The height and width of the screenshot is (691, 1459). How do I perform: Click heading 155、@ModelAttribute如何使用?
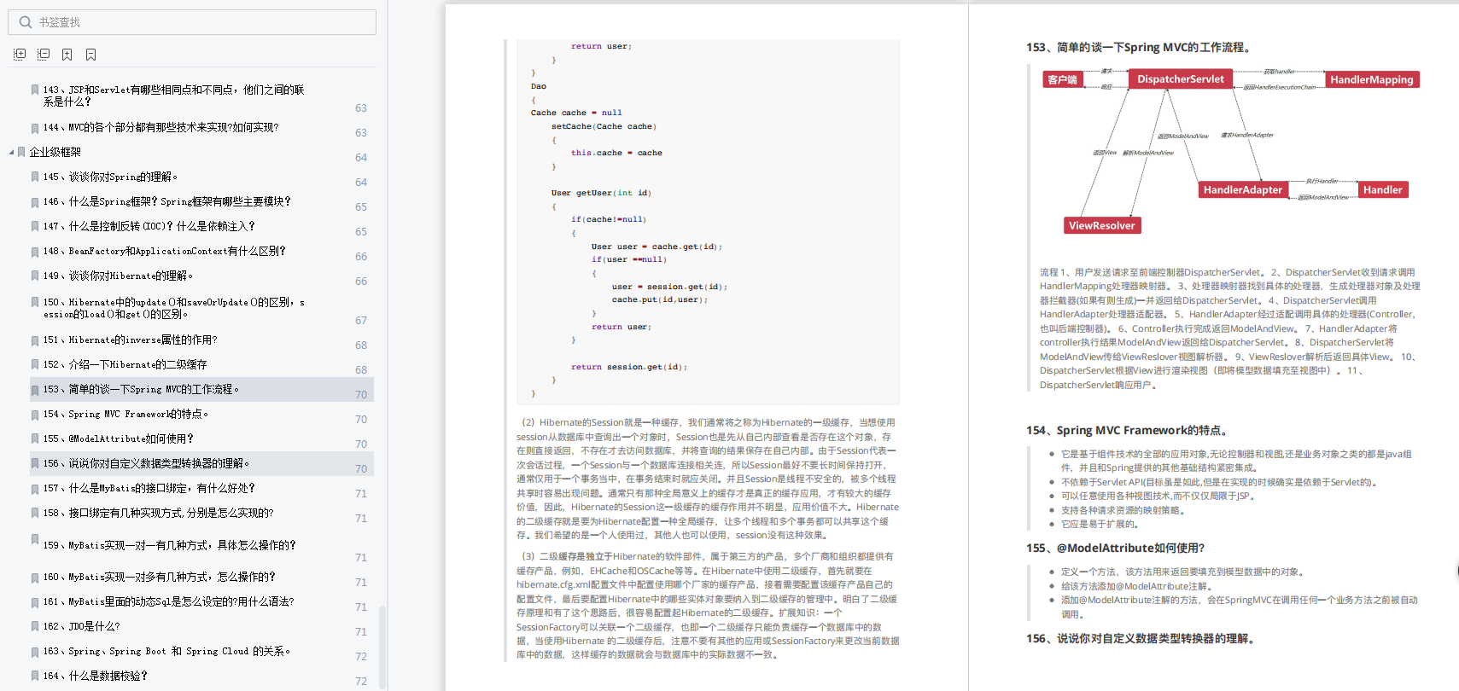tap(1116, 549)
